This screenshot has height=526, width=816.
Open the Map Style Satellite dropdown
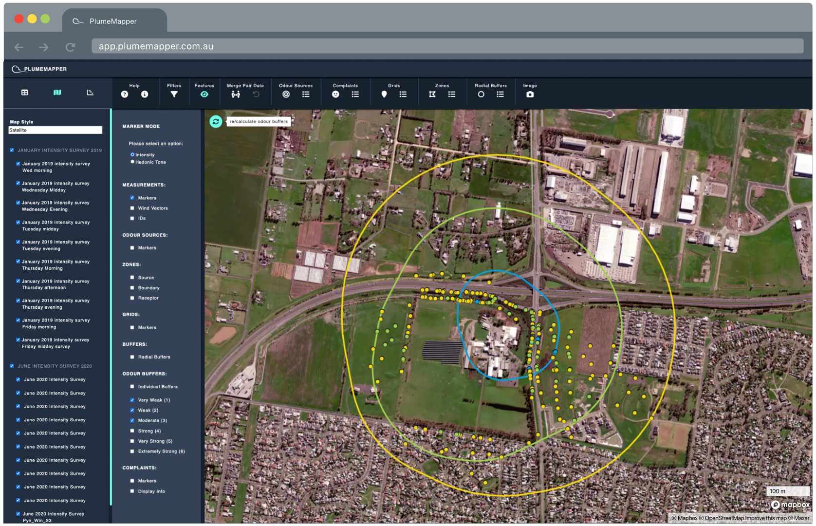(x=56, y=130)
